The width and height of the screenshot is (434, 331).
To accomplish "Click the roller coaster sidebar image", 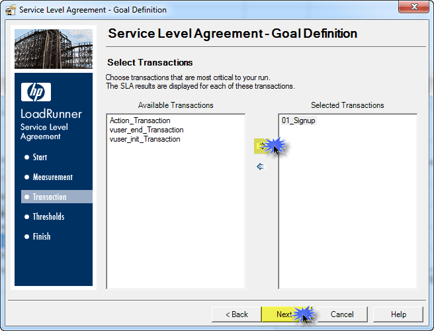I will 54,49.
